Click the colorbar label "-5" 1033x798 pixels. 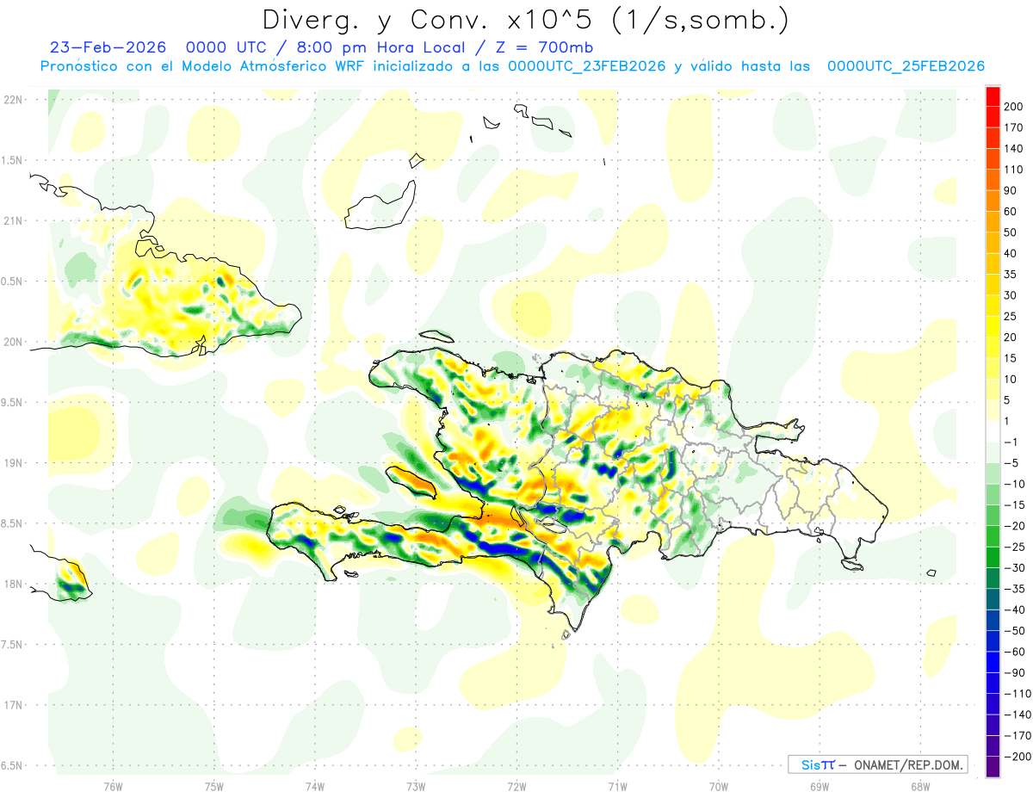tap(1011, 463)
